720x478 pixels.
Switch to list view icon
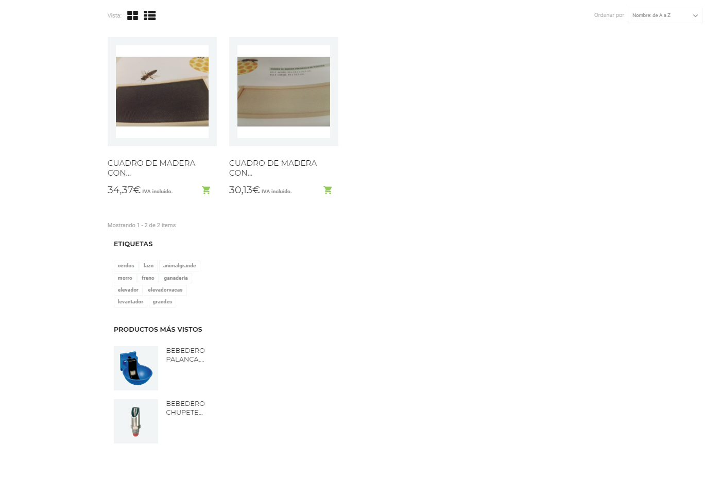point(150,15)
